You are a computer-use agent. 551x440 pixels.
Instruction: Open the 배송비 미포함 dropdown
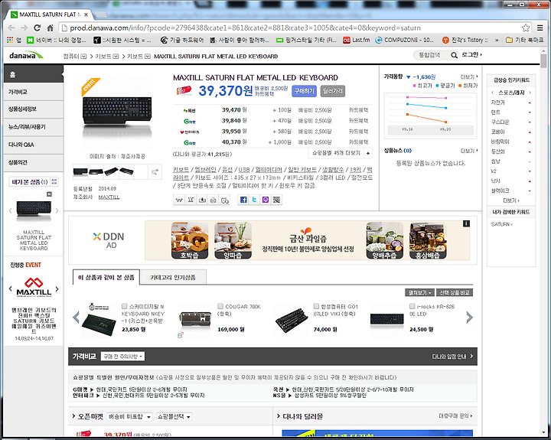coord(129,417)
